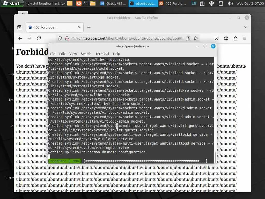Open the yellow files icon beside longhorn title
The height and width of the screenshot is (199, 265).
[70, 3]
